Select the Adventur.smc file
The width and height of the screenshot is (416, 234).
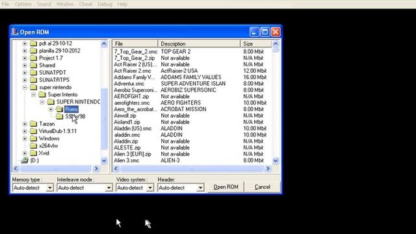[129, 84]
